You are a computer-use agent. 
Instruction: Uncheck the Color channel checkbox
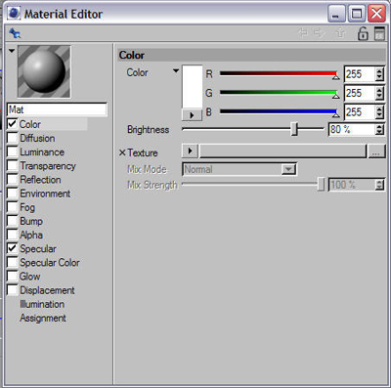[x=13, y=124]
